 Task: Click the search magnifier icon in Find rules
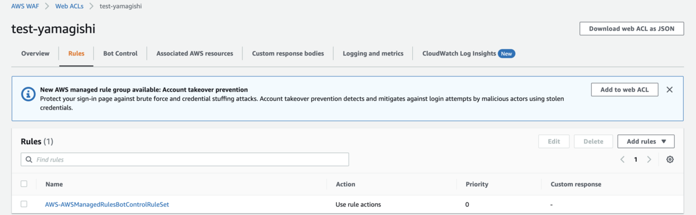[28, 159]
